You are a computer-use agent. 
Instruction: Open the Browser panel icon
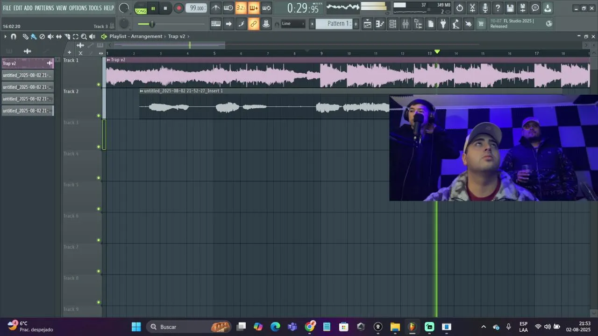418,24
